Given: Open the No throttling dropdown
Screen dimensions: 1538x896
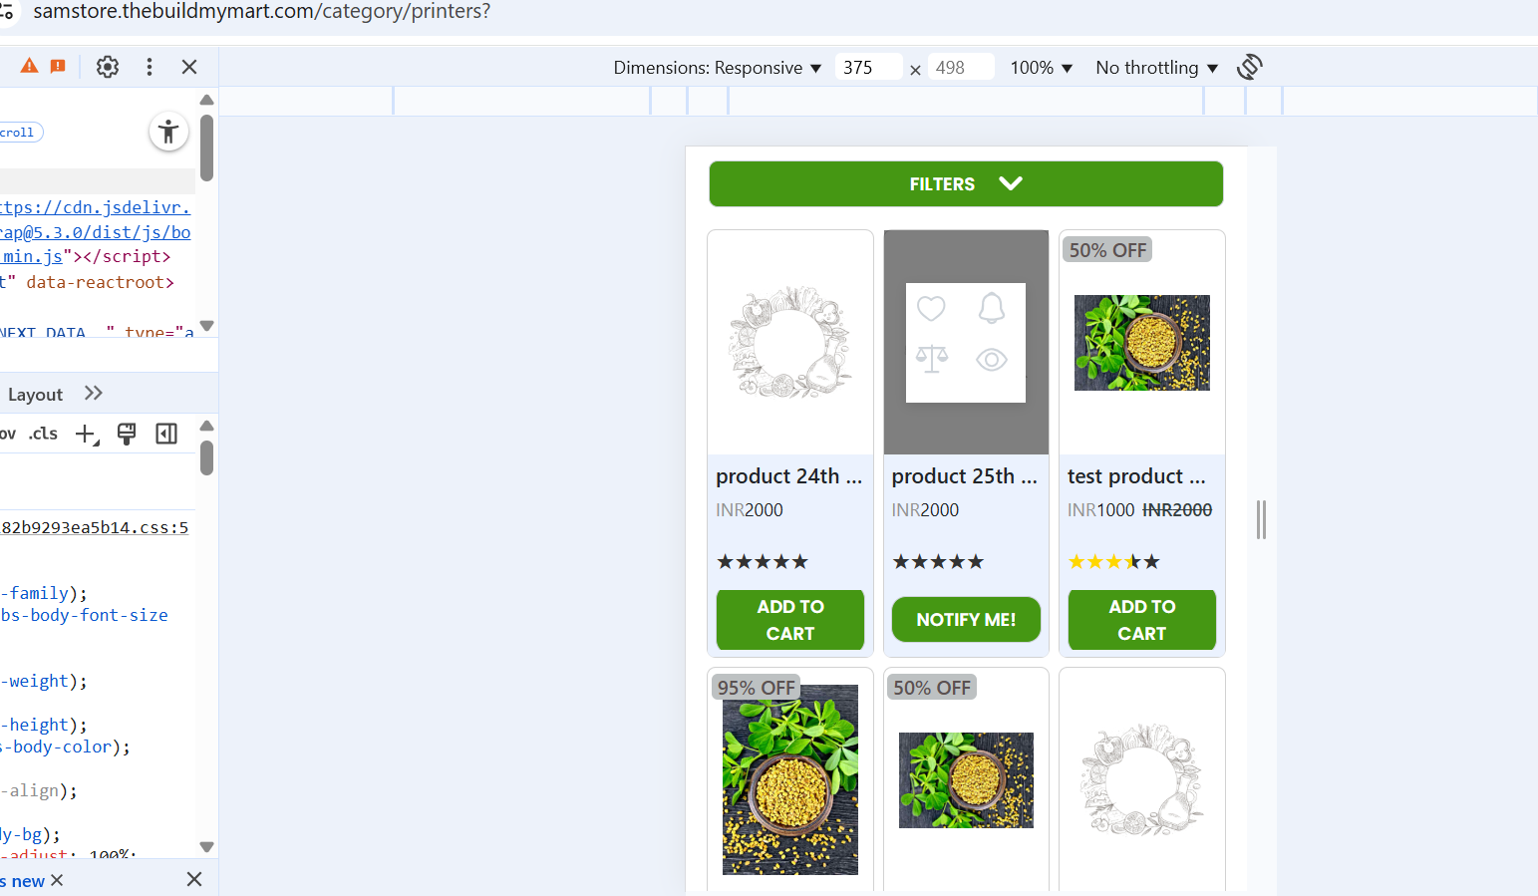Looking at the screenshot, I should [1157, 68].
